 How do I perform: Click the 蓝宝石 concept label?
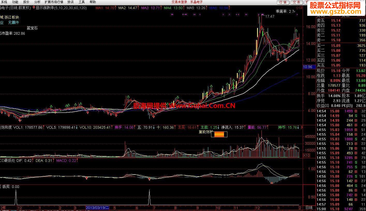[x=32, y=28]
